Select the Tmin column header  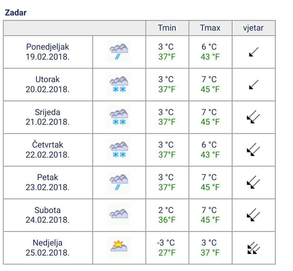(x=167, y=28)
